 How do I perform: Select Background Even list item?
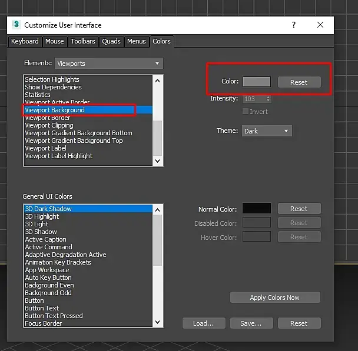pyautogui.click(x=88, y=285)
